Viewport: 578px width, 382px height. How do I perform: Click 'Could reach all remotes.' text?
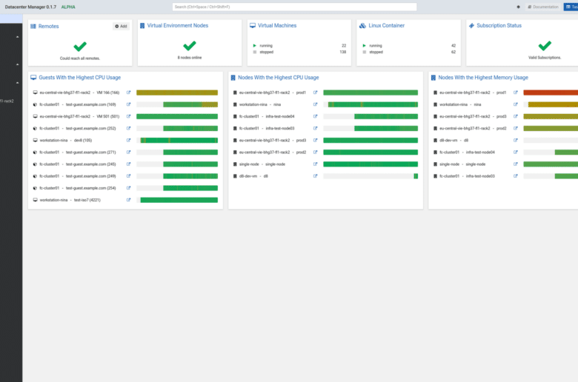coord(80,58)
